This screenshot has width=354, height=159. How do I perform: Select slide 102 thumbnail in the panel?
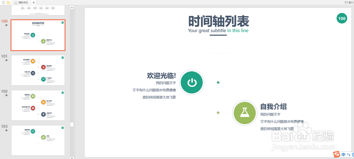click(x=38, y=105)
